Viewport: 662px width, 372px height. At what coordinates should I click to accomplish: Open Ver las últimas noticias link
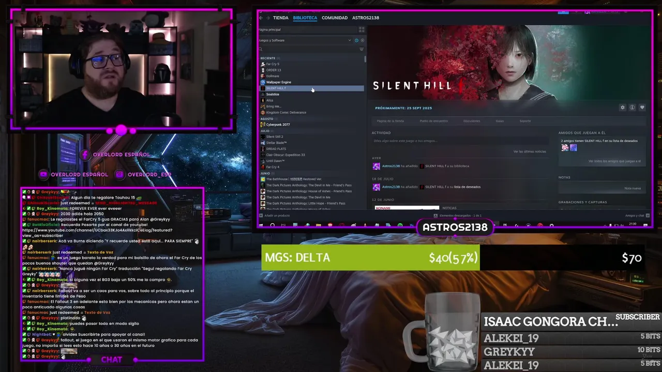click(x=530, y=151)
